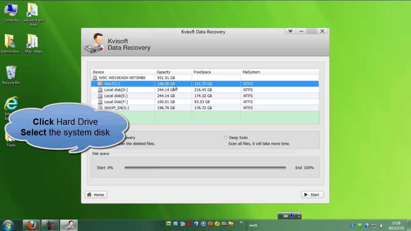Click the 174.32 GB free space value

[x=203, y=96]
